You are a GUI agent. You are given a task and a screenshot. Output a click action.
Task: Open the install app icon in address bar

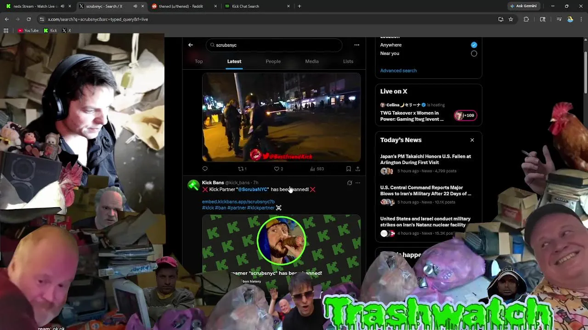pyautogui.click(x=501, y=19)
